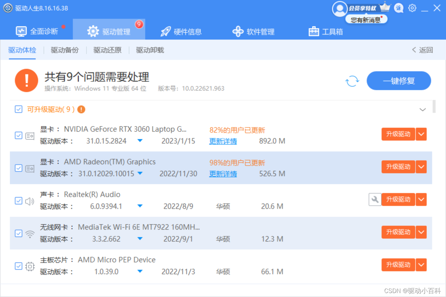446x297 pixels.
Task: Select the 驱动体检 sub-tab
Action: [x=22, y=50]
